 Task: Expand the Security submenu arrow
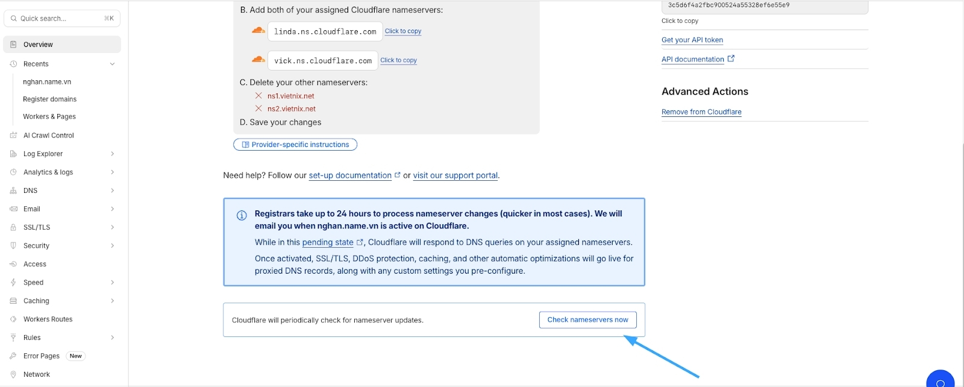click(112, 246)
